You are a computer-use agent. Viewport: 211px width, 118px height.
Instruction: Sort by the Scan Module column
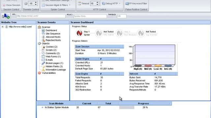pos(56,104)
